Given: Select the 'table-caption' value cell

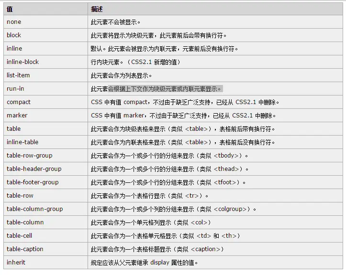Looking at the screenshot, I should coord(45,249).
